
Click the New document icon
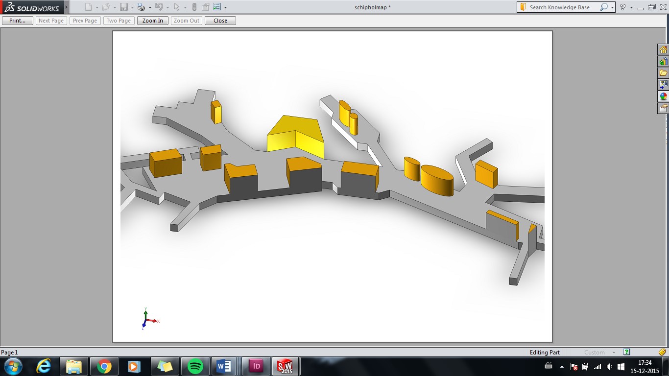88,7
